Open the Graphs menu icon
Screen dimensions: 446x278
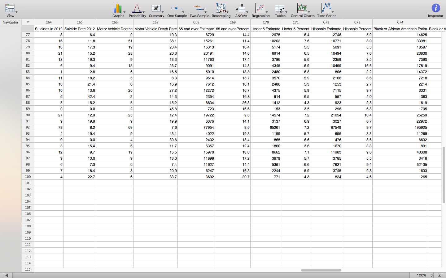tap(118, 10)
